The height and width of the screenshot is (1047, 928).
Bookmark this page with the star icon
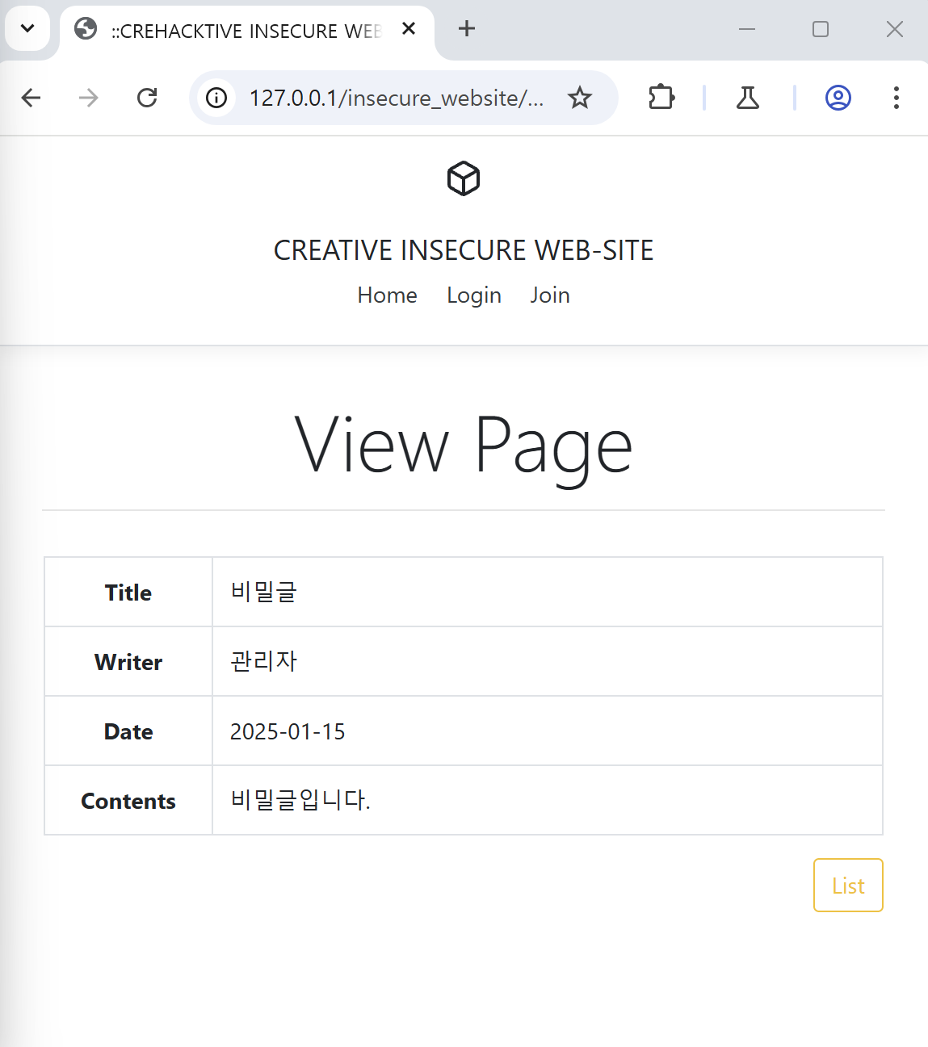coord(580,98)
